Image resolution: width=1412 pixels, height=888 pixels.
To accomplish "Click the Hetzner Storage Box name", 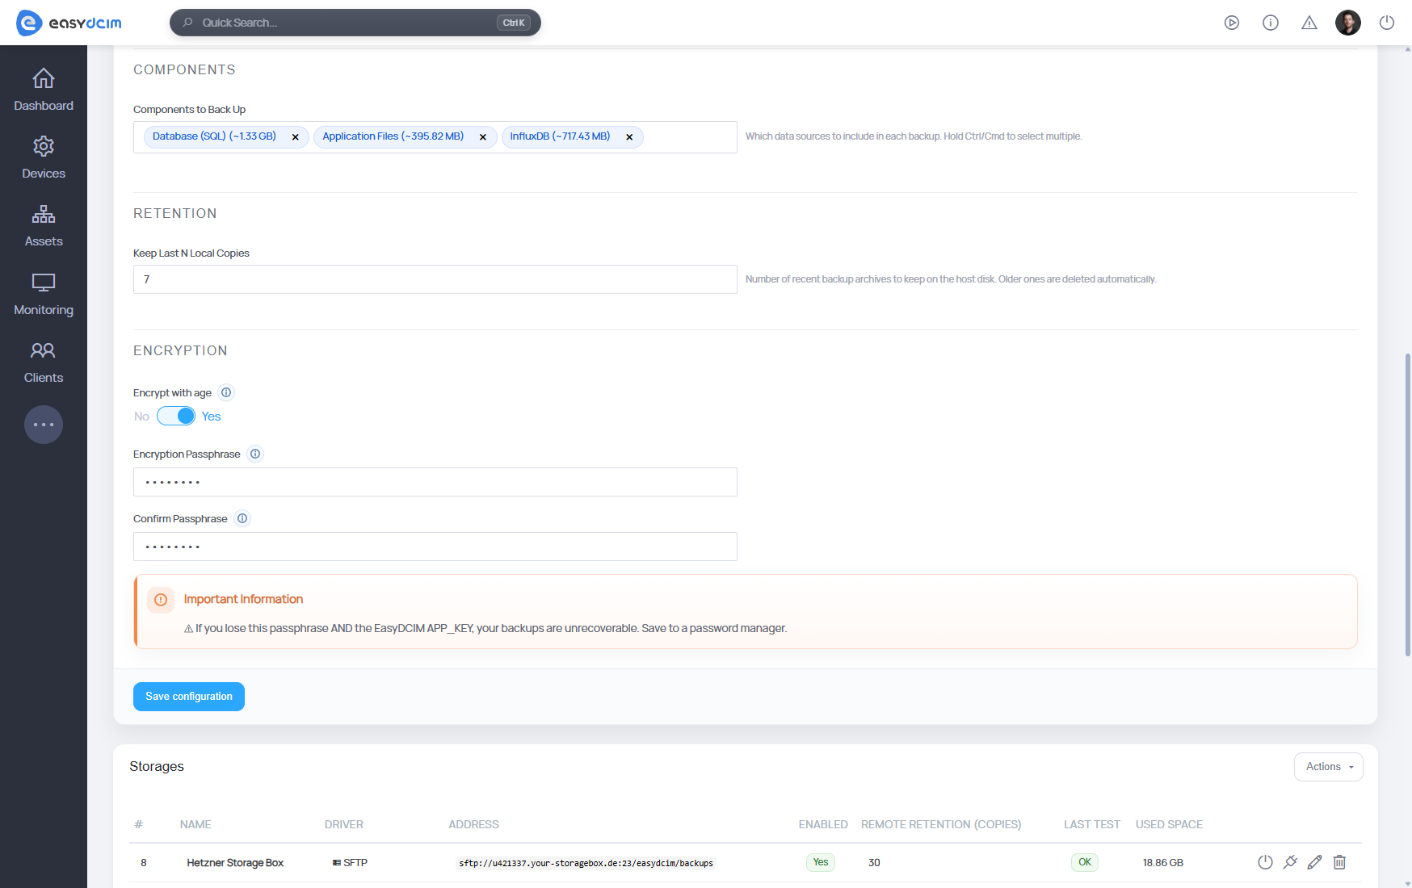I will pyautogui.click(x=235, y=863).
